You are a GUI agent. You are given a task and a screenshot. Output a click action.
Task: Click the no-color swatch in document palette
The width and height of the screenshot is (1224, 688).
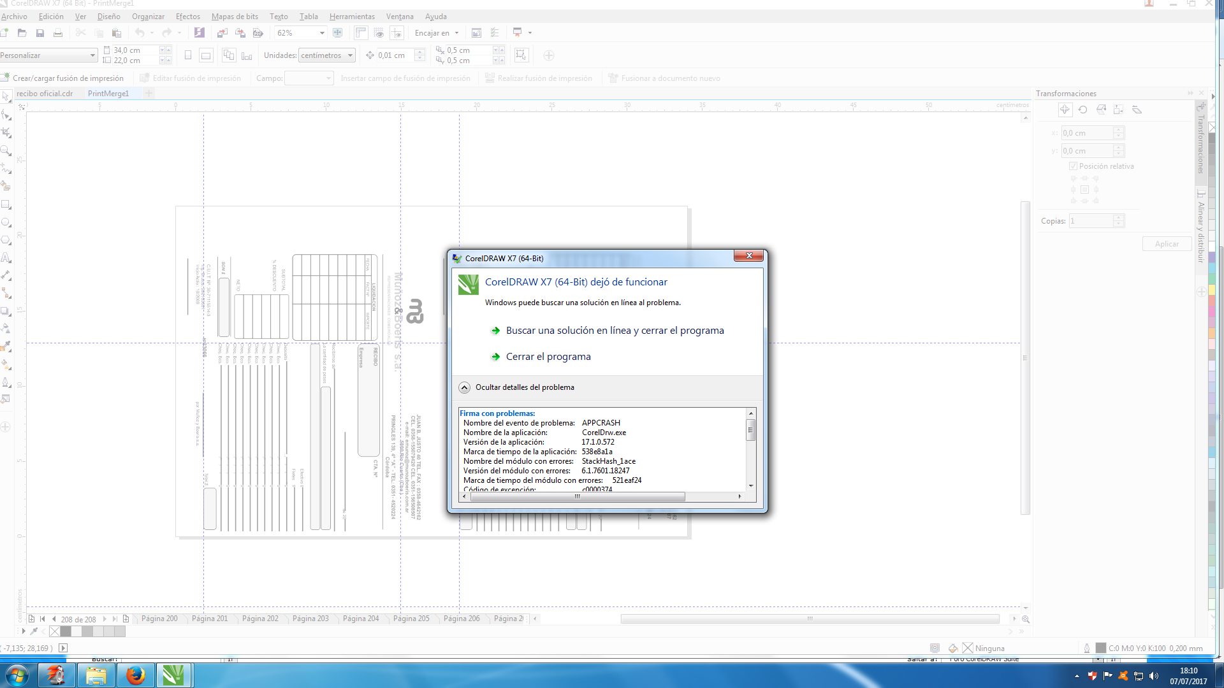pos(55,631)
